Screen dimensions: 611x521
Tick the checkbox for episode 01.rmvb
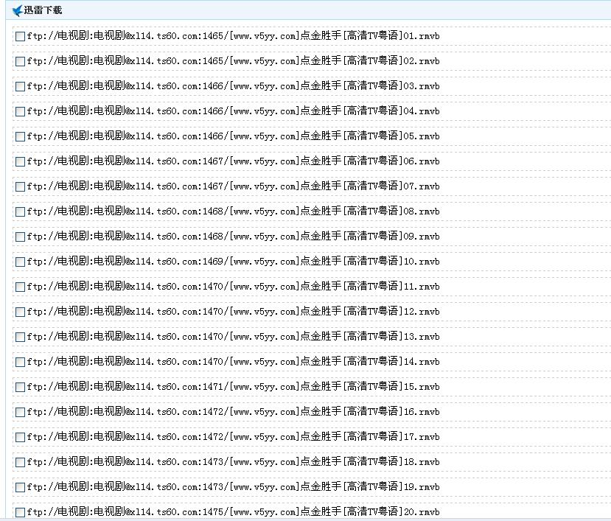click(x=20, y=37)
